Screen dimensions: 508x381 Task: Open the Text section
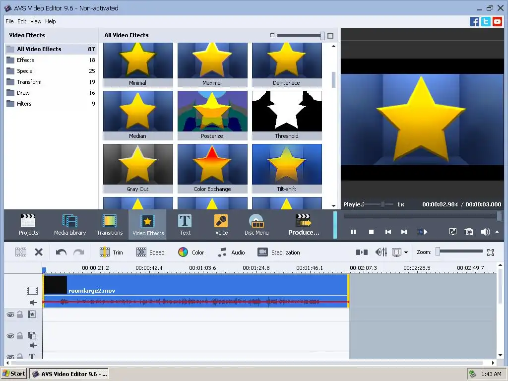coord(185,225)
